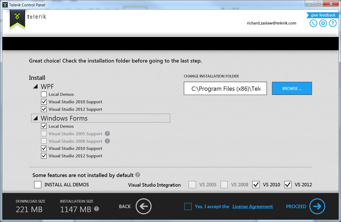Close the Telerik Control Panel window
The image size is (341, 222).
point(331,3)
